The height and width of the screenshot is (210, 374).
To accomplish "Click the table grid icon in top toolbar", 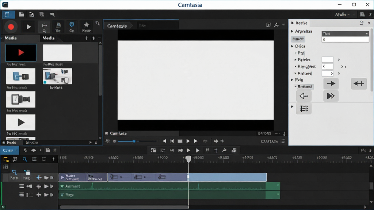I will [42, 15].
